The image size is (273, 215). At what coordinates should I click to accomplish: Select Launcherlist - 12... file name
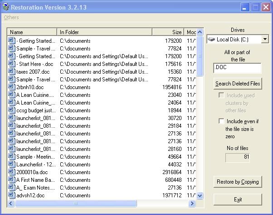click(36, 165)
